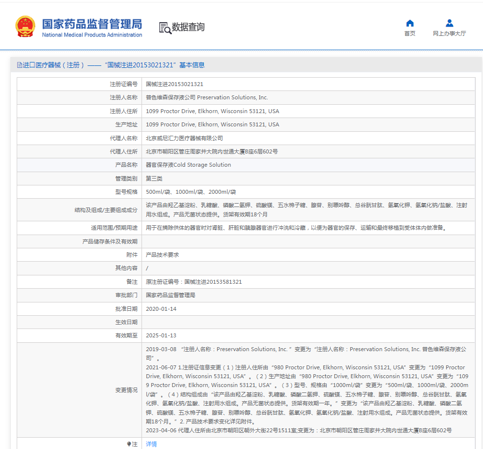Click the 网上办事大厅 person icon
The image size is (483, 449).
click(449, 23)
